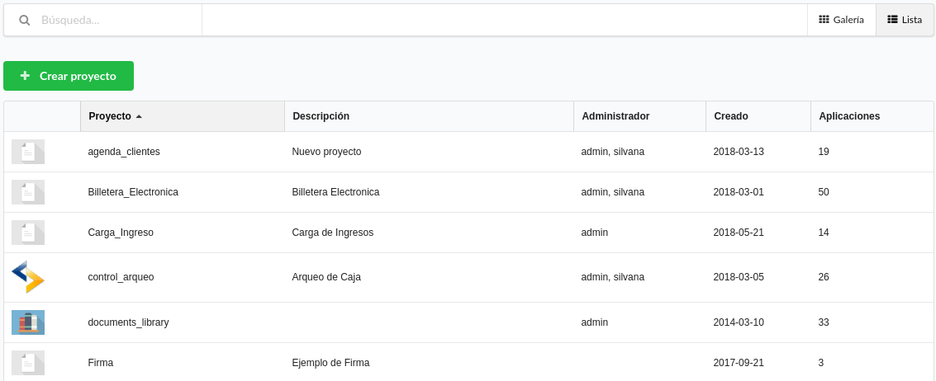Image resolution: width=936 pixels, height=381 pixels.
Task: Click admin, silvana in agenda_clientes row
Action: click(x=612, y=152)
